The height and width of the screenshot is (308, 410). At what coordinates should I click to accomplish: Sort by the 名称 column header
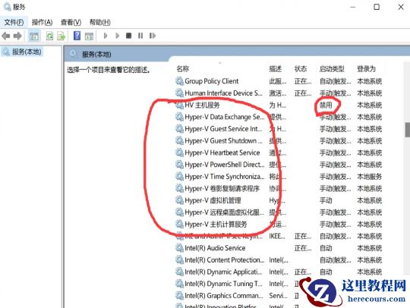pos(182,69)
